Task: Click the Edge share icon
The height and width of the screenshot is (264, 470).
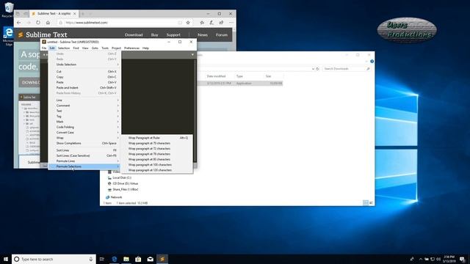Action: (x=221, y=23)
